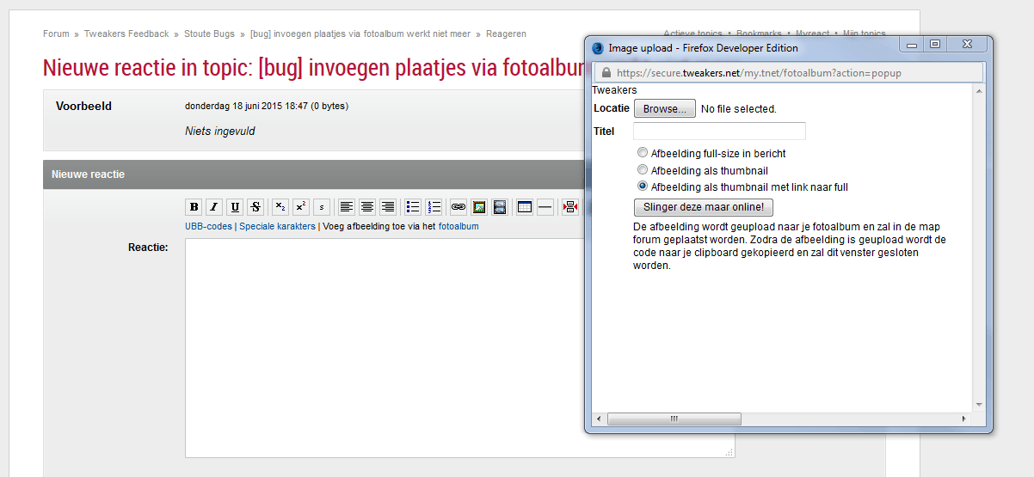Minimize the Image upload popup window
The width and height of the screenshot is (1034, 477).
(x=913, y=45)
